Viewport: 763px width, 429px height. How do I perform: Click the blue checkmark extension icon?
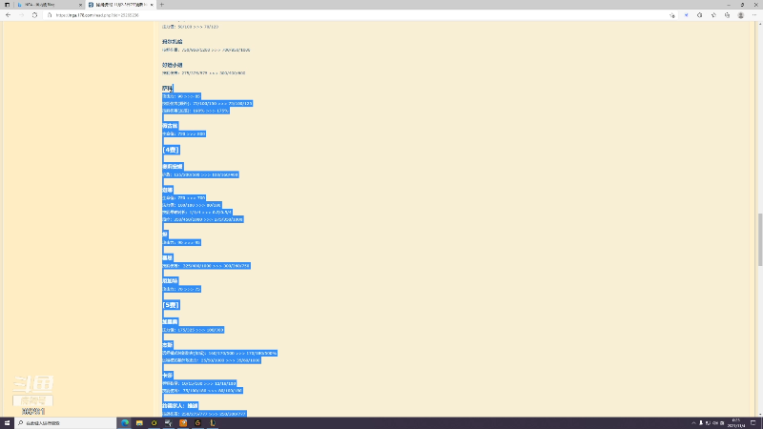(x=686, y=15)
